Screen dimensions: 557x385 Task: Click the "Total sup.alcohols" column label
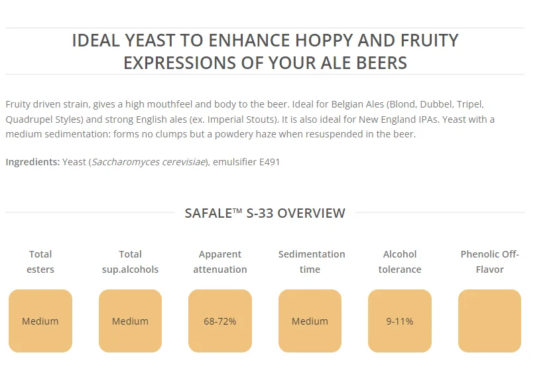130,262
